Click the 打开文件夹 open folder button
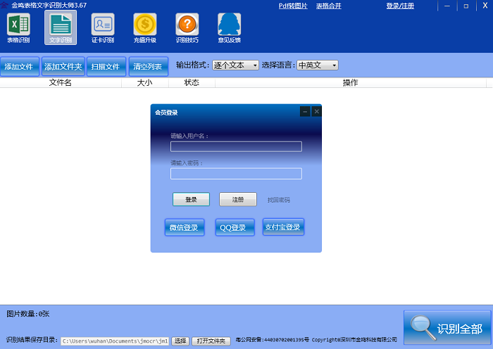This screenshot has height=349, width=493. 211,341
